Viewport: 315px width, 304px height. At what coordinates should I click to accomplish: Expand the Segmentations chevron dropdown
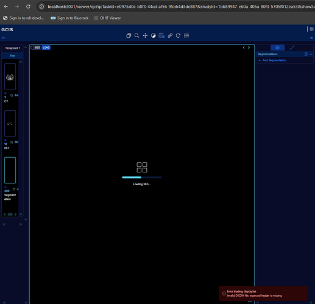click(x=311, y=54)
